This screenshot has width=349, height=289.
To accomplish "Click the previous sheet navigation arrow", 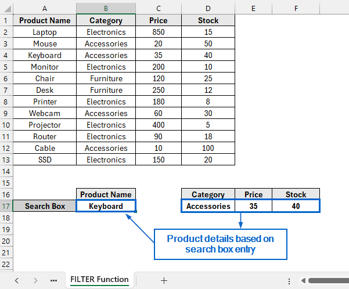I will pos(16,280).
